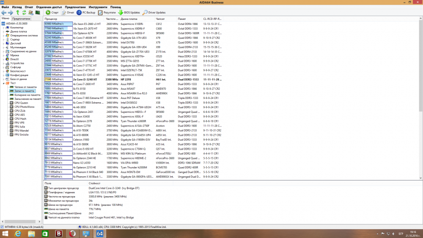Open Резултати in the toolbar
The width and height of the screenshot is (423, 238).
(107, 12)
